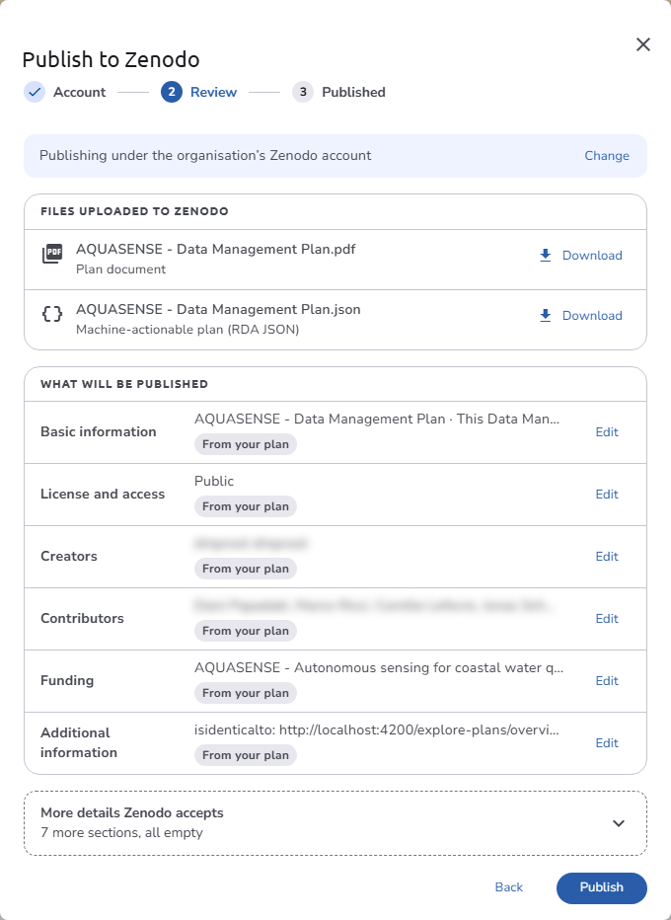The image size is (671, 920).
Task: Close the Publish to Zenodo dialog
Action: point(642,44)
